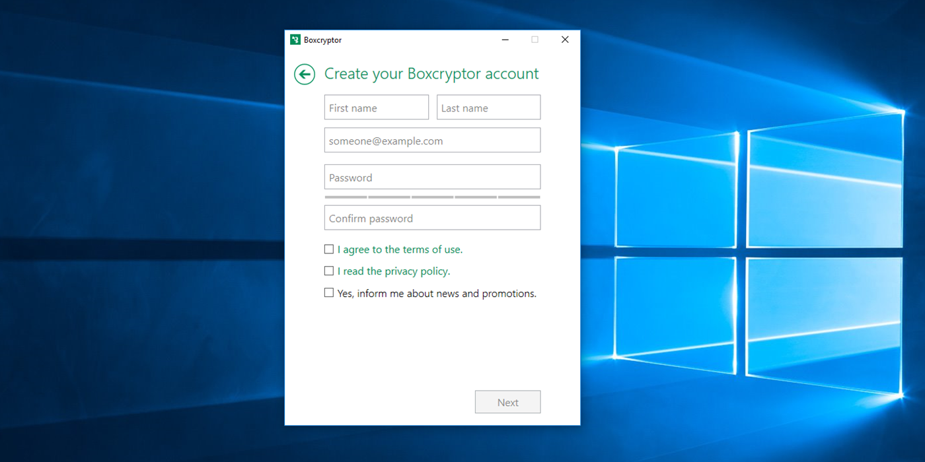
Task: Enable news and promotions checkbox
Action: (x=329, y=293)
